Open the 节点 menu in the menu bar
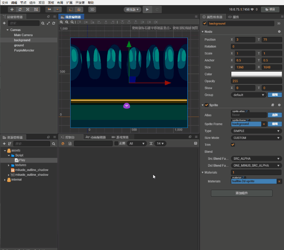 (x=24, y=3)
